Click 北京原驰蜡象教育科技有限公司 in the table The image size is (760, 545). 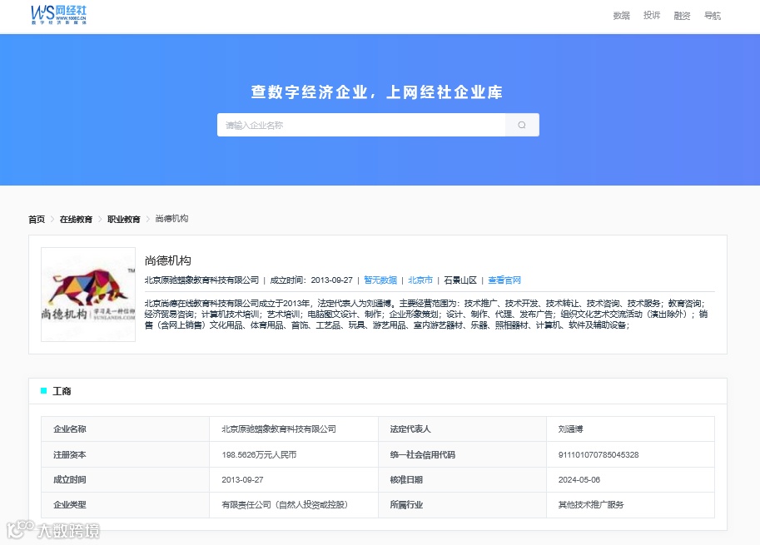coord(279,429)
